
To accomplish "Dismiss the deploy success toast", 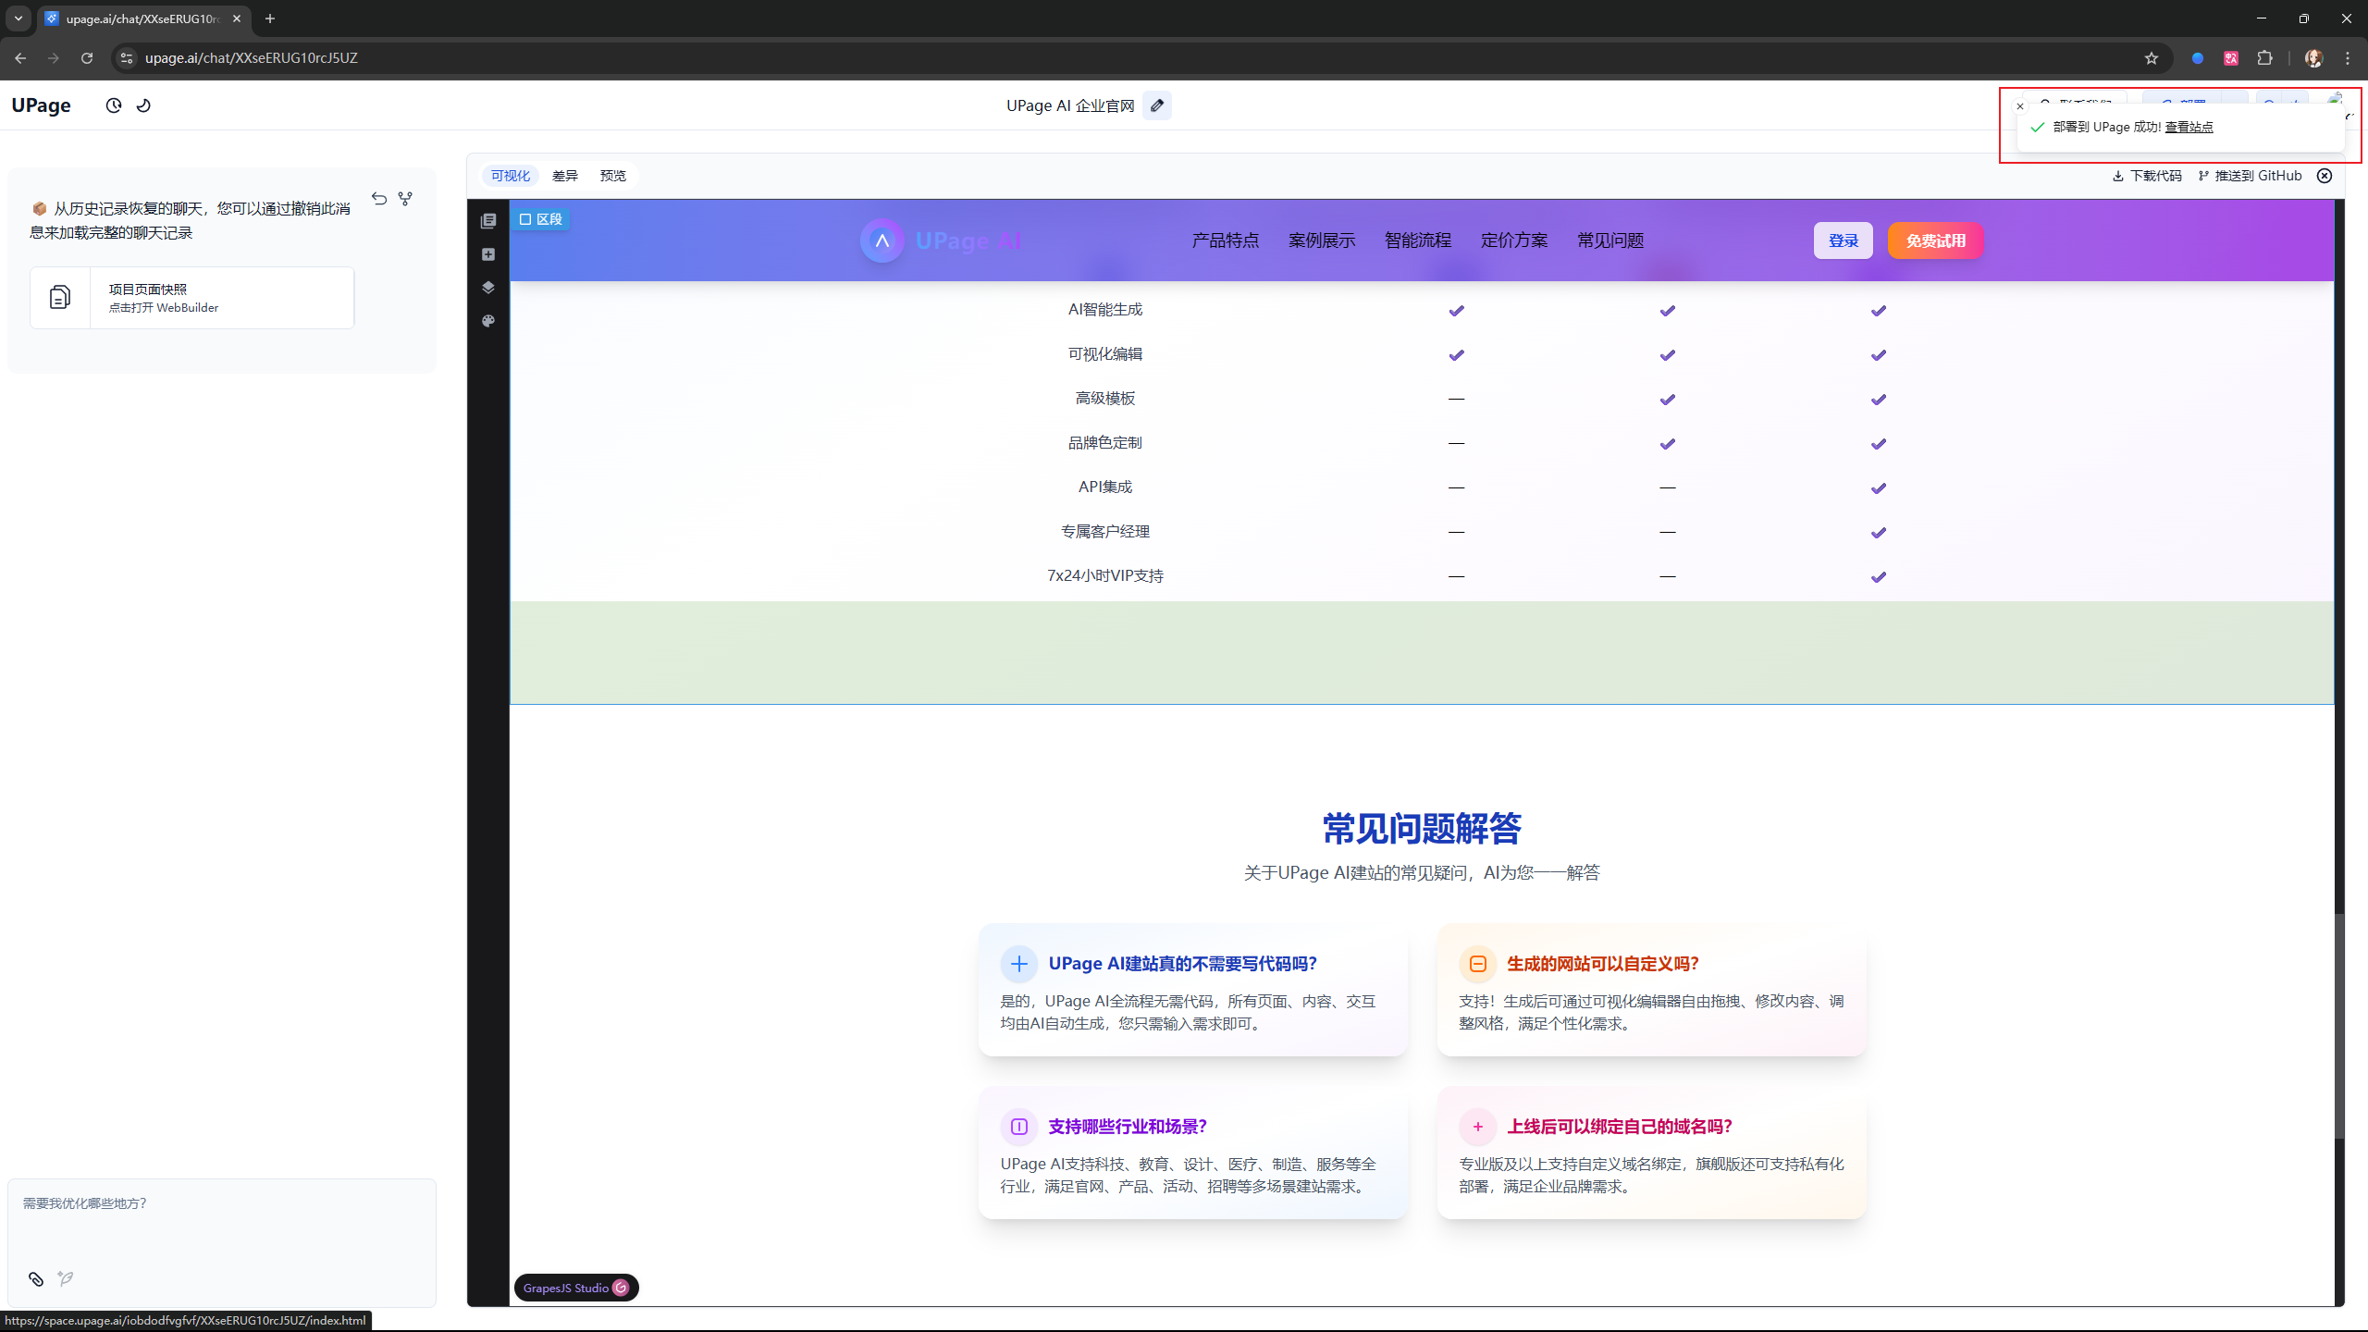I will [2020, 106].
